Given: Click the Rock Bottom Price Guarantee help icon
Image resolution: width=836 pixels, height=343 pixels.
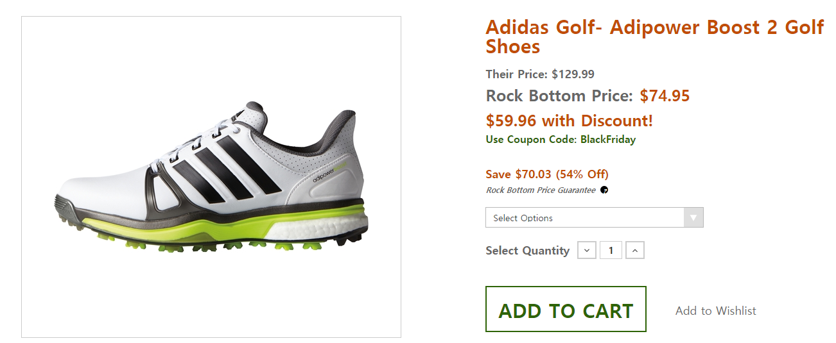Looking at the screenshot, I should [604, 190].
